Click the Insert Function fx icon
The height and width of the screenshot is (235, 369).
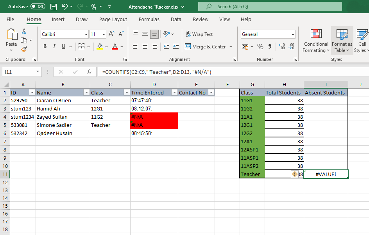(89, 72)
